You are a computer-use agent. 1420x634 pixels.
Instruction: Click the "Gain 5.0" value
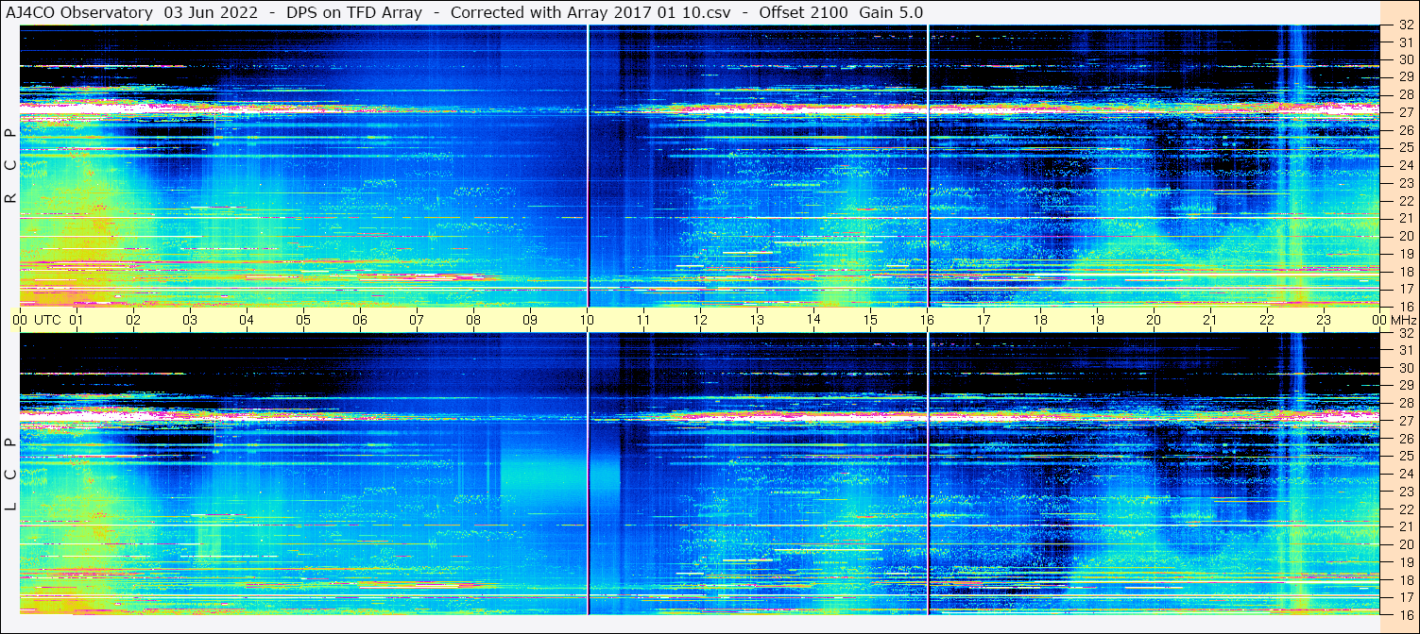(892, 12)
